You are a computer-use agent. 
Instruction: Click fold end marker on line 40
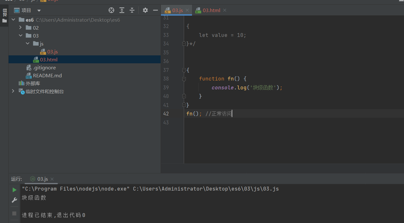point(184,96)
